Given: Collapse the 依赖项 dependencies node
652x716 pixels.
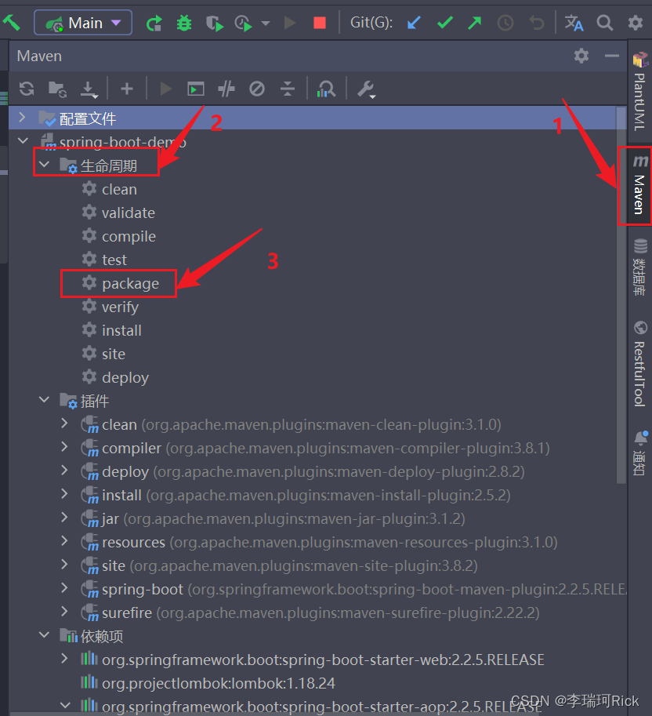Looking at the screenshot, I should [44, 634].
